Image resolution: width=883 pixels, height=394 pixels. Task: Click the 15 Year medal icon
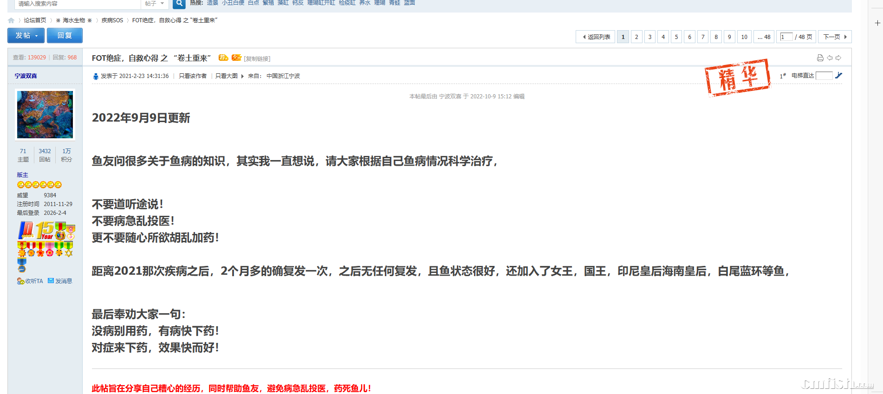pyautogui.click(x=45, y=231)
